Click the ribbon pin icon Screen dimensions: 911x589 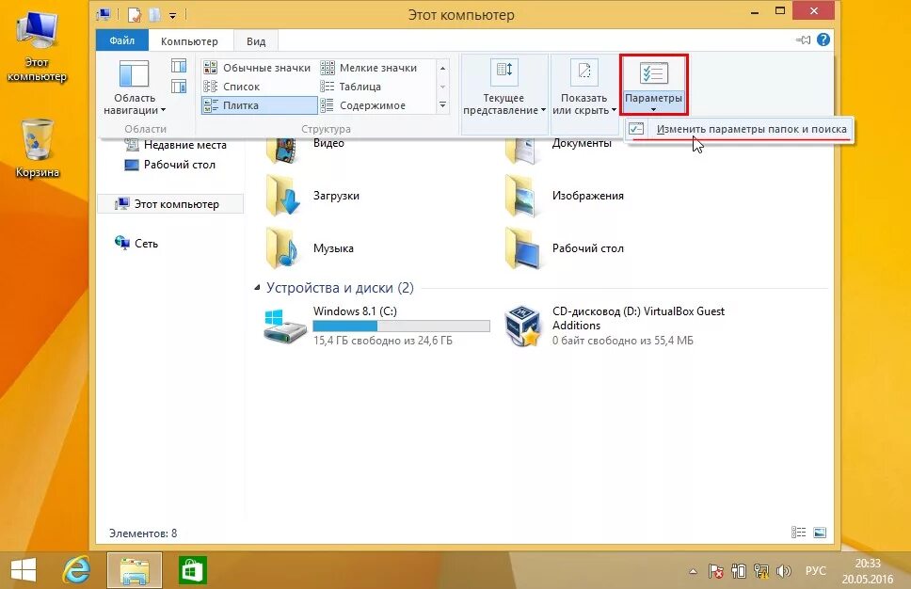click(803, 40)
